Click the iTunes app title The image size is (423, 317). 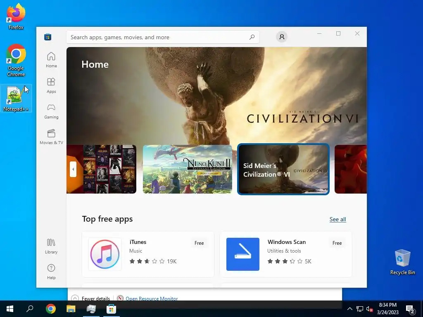(138, 242)
